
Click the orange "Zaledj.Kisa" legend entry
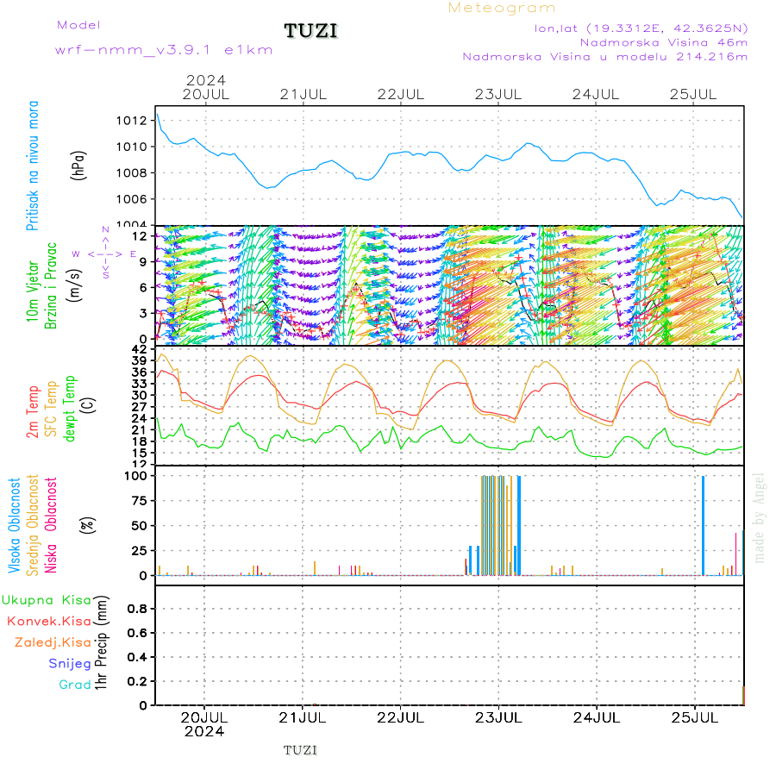click(x=53, y=642)
